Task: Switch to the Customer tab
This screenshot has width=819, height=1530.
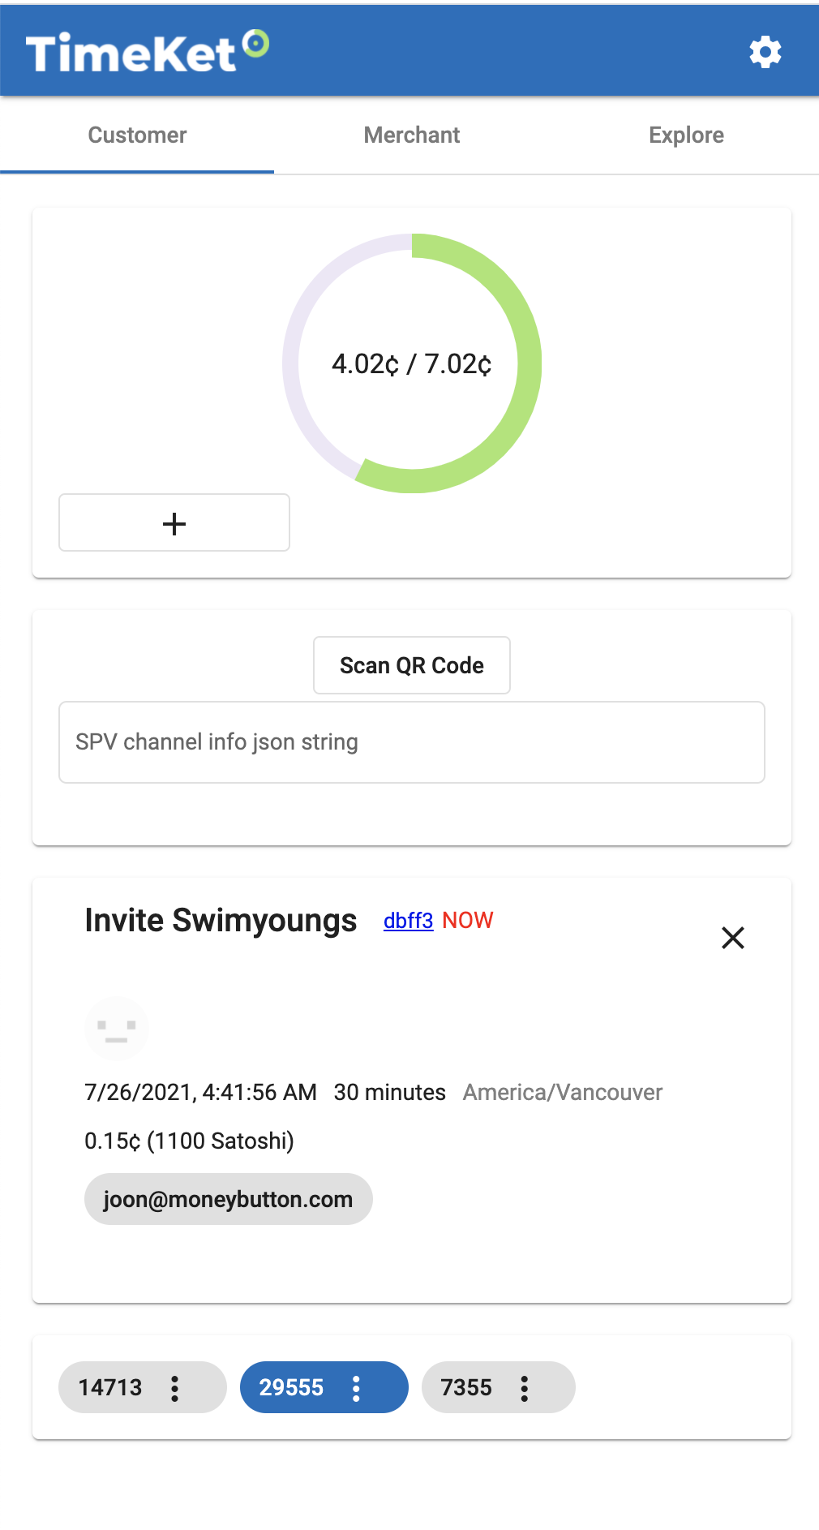Action: pos(137,135)
